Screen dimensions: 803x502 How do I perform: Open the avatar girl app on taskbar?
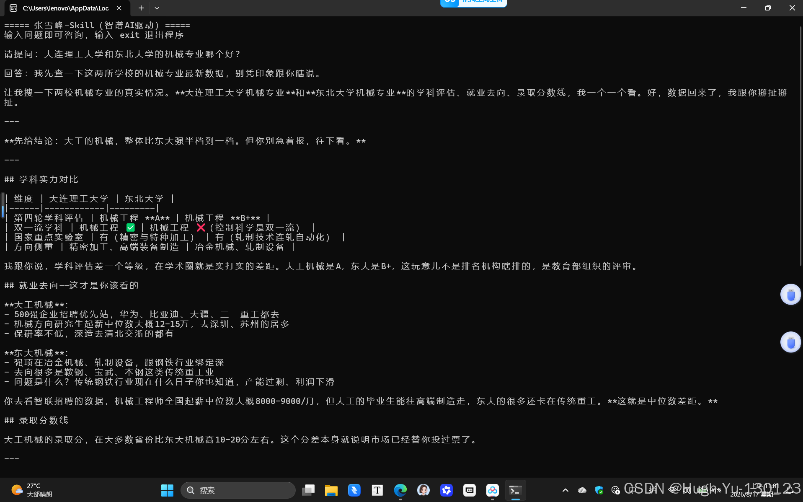pyautogui.click(x=423, y=490)
